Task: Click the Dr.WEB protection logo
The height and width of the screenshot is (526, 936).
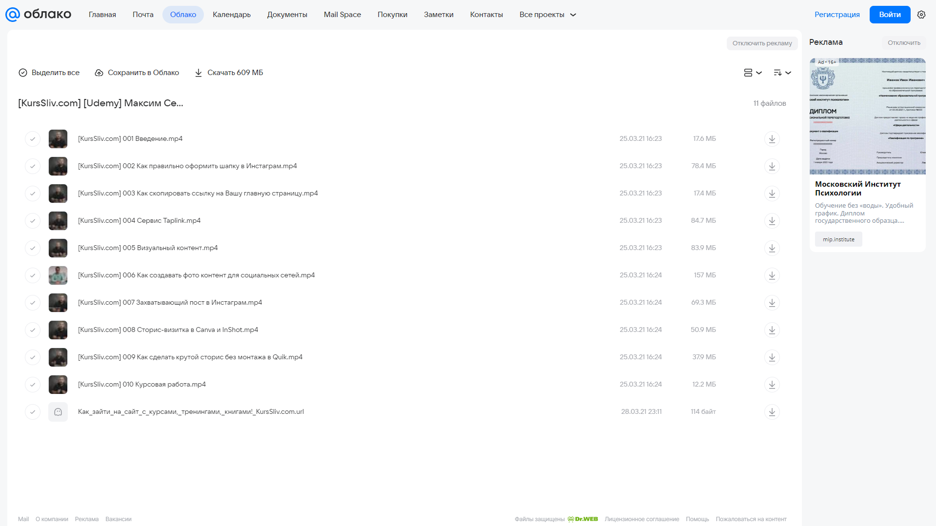Action: (x=583, y=519)
